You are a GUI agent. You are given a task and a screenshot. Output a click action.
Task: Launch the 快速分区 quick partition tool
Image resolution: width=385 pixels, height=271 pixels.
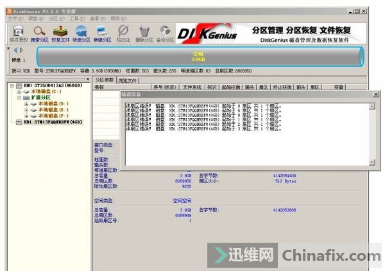pyautogui.click(x=81, y=33)
